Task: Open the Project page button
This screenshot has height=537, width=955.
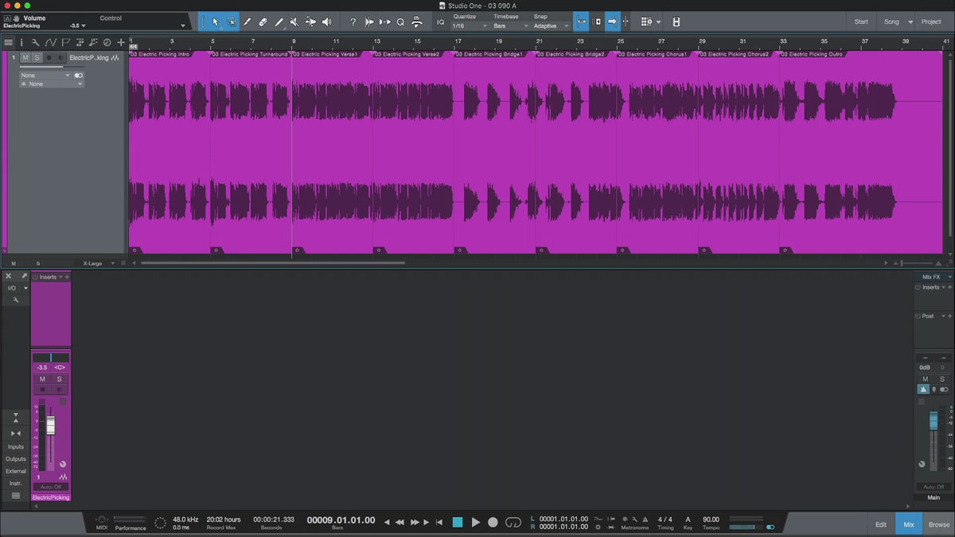Action: 930,21
